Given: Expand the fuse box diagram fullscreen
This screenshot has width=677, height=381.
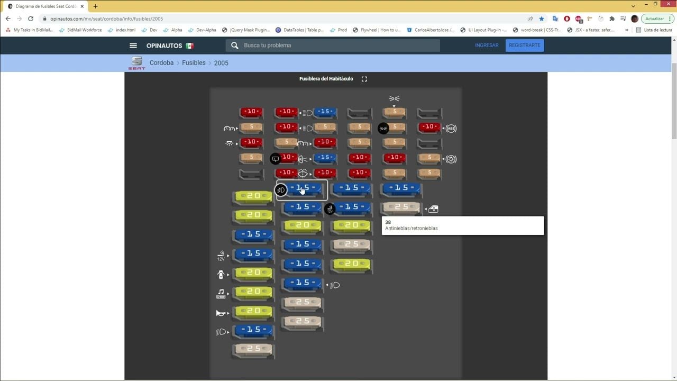Looking at the screenshot, I should (x=364, y=79).
